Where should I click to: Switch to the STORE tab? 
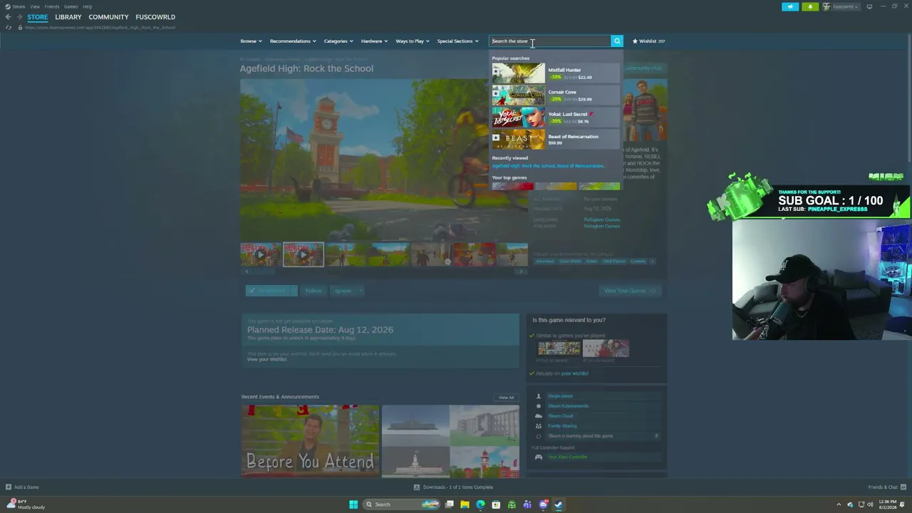tap(38, 17)
